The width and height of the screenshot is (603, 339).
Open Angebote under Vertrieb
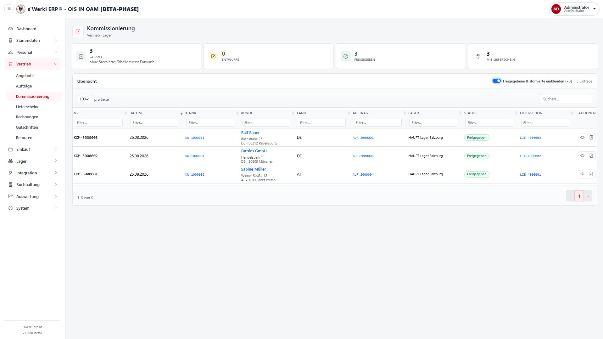point(25,76)
